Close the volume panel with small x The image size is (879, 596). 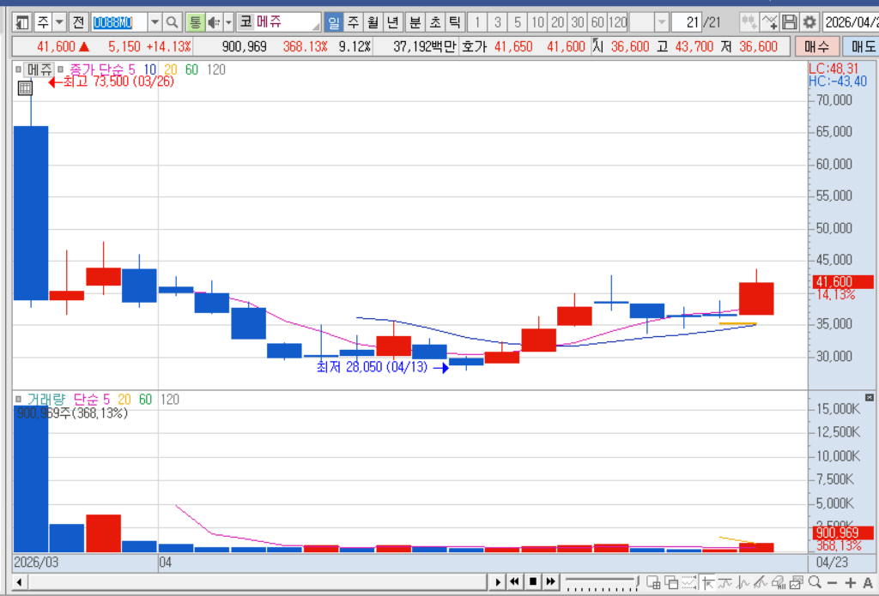pos(869,397)
